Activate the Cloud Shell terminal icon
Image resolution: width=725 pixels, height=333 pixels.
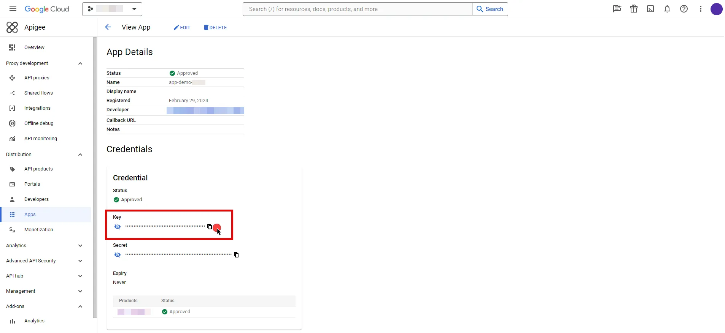[x=650, y=9]
